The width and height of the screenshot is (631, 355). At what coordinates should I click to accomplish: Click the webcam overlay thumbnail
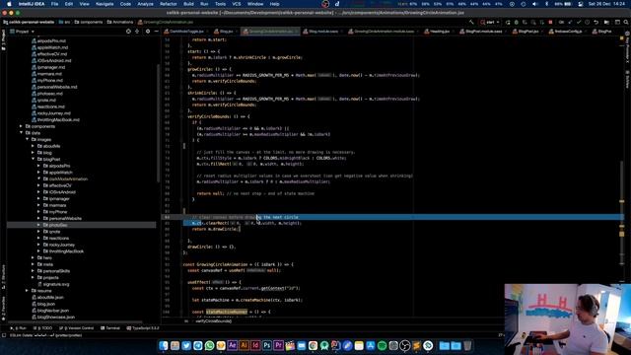[x=568, y=319]
